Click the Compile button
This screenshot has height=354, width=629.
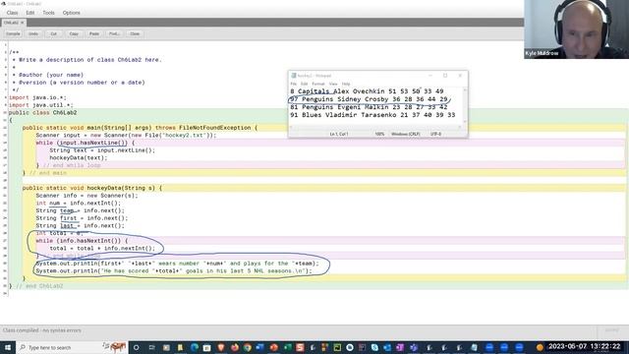coord(13,33)
